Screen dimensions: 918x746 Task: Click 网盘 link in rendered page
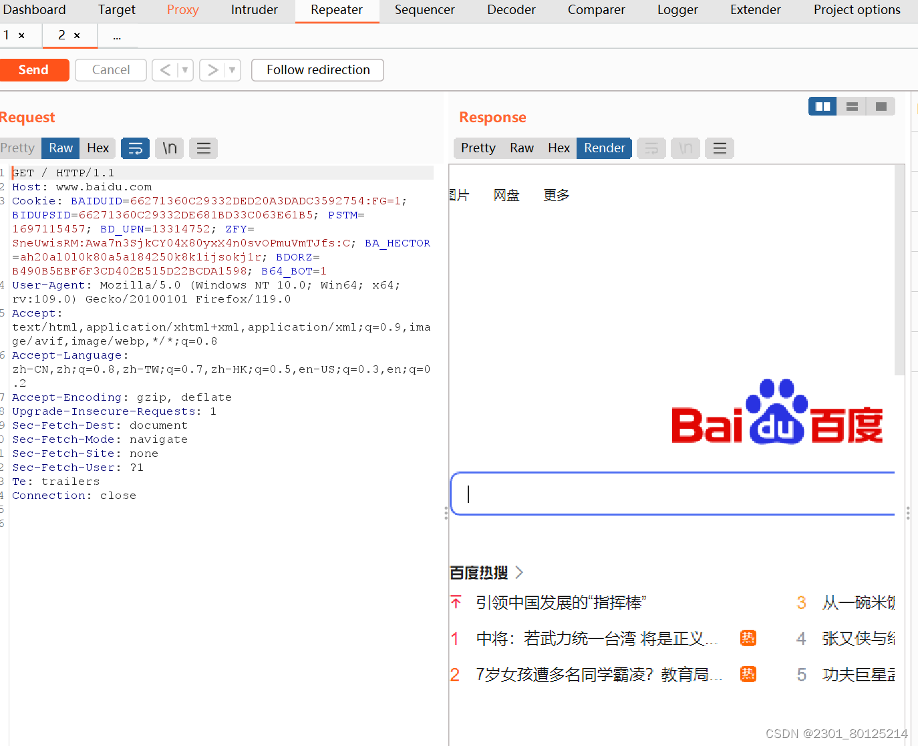click(506, 195)
